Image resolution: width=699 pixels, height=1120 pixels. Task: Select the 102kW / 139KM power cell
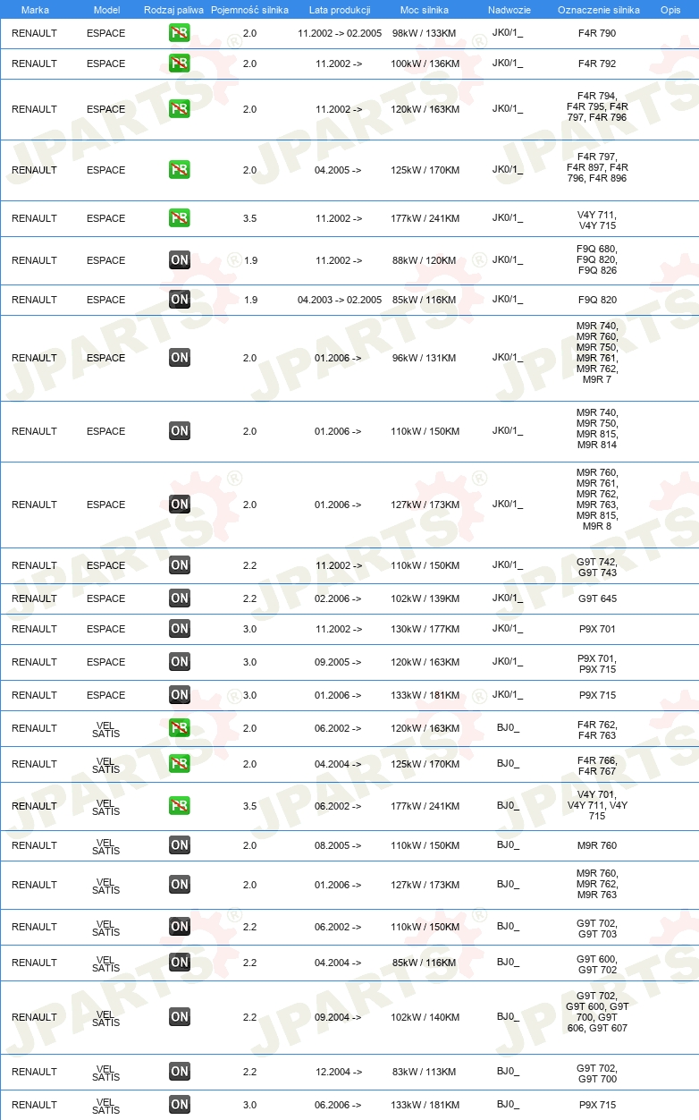(x=425, y=598)
